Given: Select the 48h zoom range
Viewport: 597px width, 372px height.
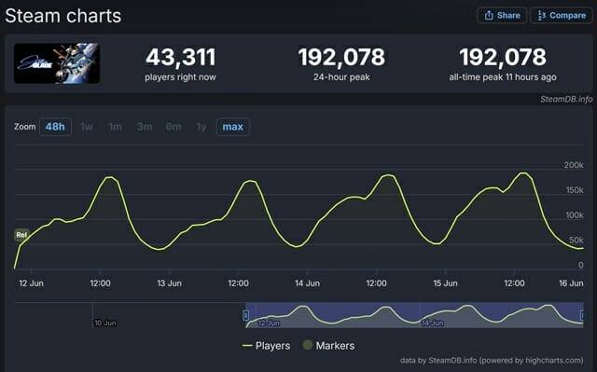Looking at the screenshot, I should (x=55, y=127).
